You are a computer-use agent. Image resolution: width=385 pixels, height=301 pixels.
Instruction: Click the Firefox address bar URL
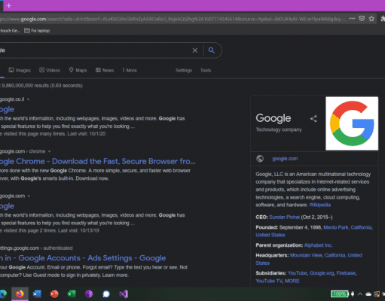click(x=173, y=19)
